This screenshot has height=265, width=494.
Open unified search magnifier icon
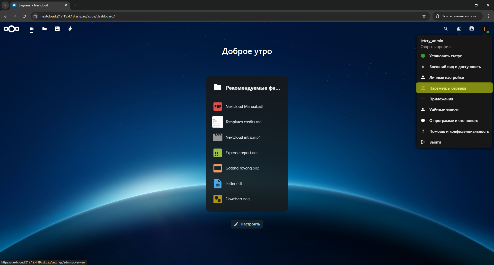pos(446,29)
